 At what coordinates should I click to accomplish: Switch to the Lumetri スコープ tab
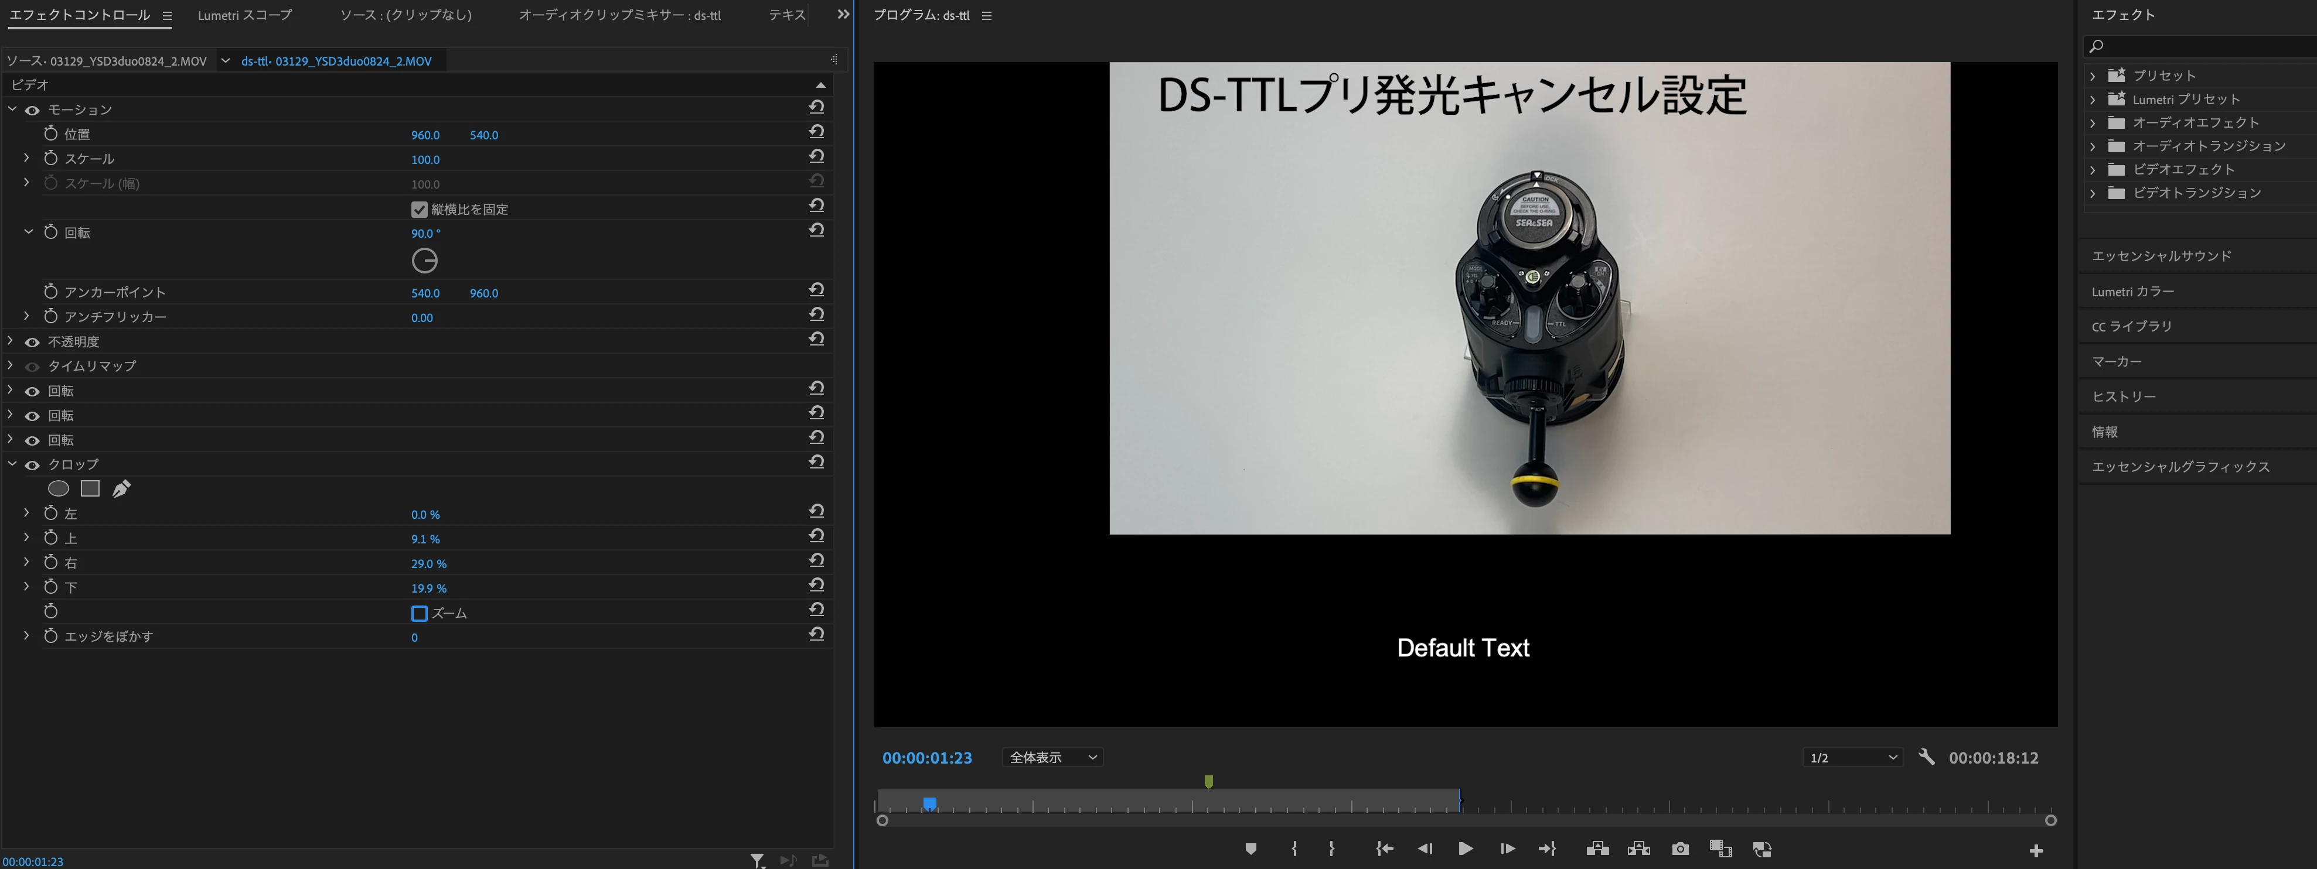(x=245, y=15)
